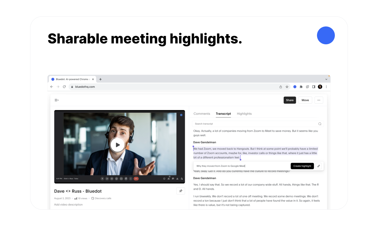Open the three-dot more options button
378x226 pixels.
[319, 100]
